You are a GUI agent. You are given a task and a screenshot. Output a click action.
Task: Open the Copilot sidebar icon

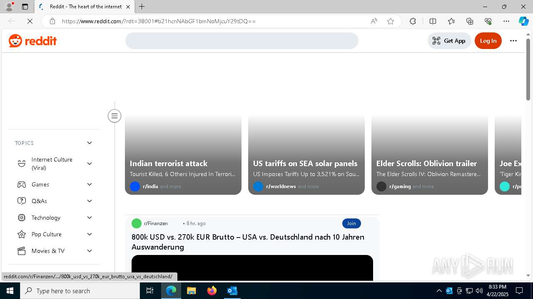[x=523, y=21]
